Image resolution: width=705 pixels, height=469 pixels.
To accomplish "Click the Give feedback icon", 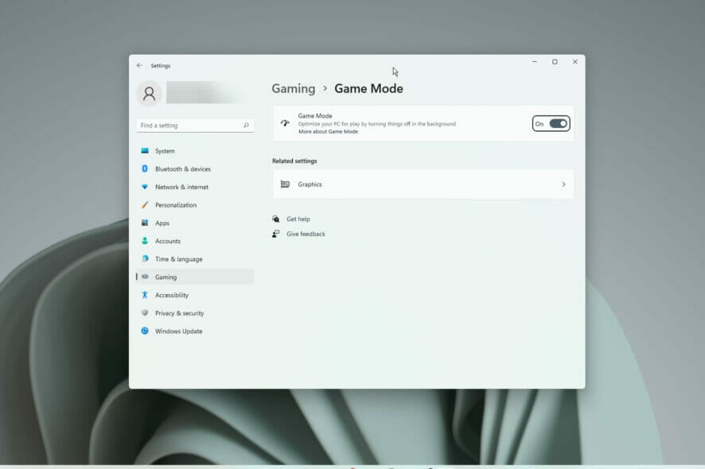I will (x=275, y=234).
